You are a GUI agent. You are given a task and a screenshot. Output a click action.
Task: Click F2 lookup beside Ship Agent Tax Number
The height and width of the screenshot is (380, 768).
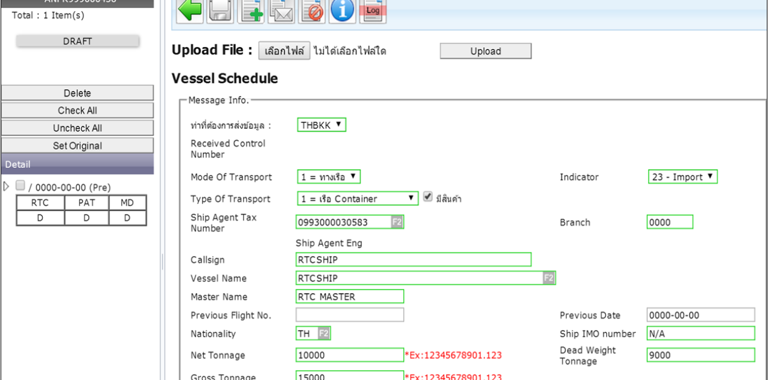pos(396,223)
